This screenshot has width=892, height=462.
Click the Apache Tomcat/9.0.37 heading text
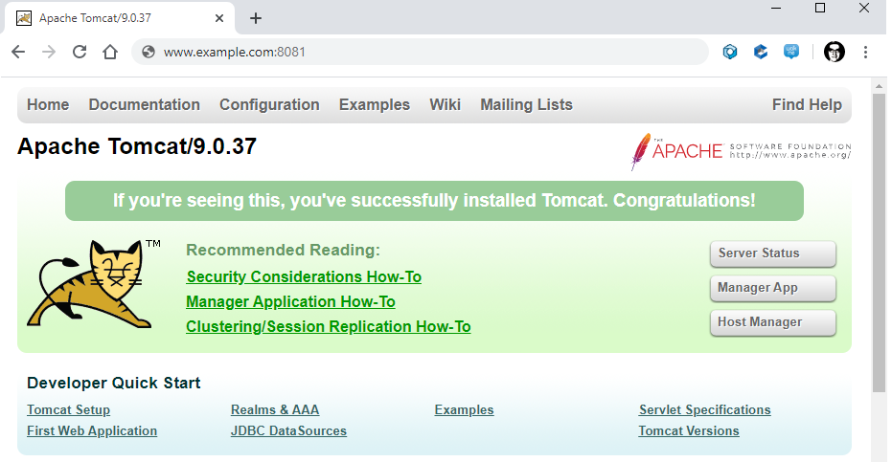136,146
